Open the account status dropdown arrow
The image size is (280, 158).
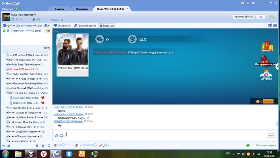pyautogui.click(x=20, y=9)
